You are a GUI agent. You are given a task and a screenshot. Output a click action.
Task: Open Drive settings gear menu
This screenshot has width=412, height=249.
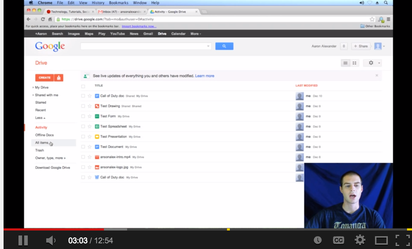click(x=373, y=63)
